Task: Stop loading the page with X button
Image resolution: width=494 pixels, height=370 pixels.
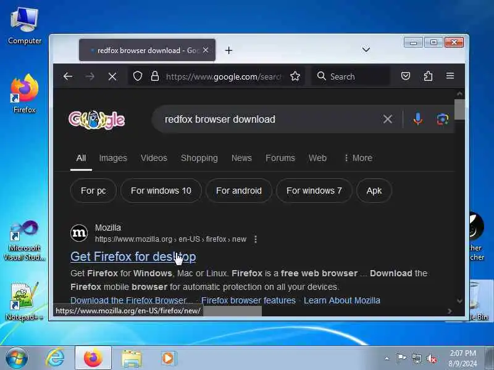Action: 112,76
